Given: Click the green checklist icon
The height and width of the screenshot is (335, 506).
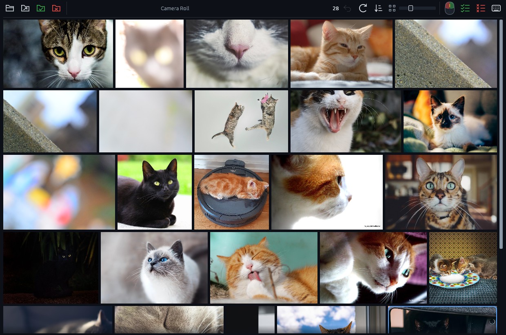Looking at the screenshot, I should [x=465, y=8].
